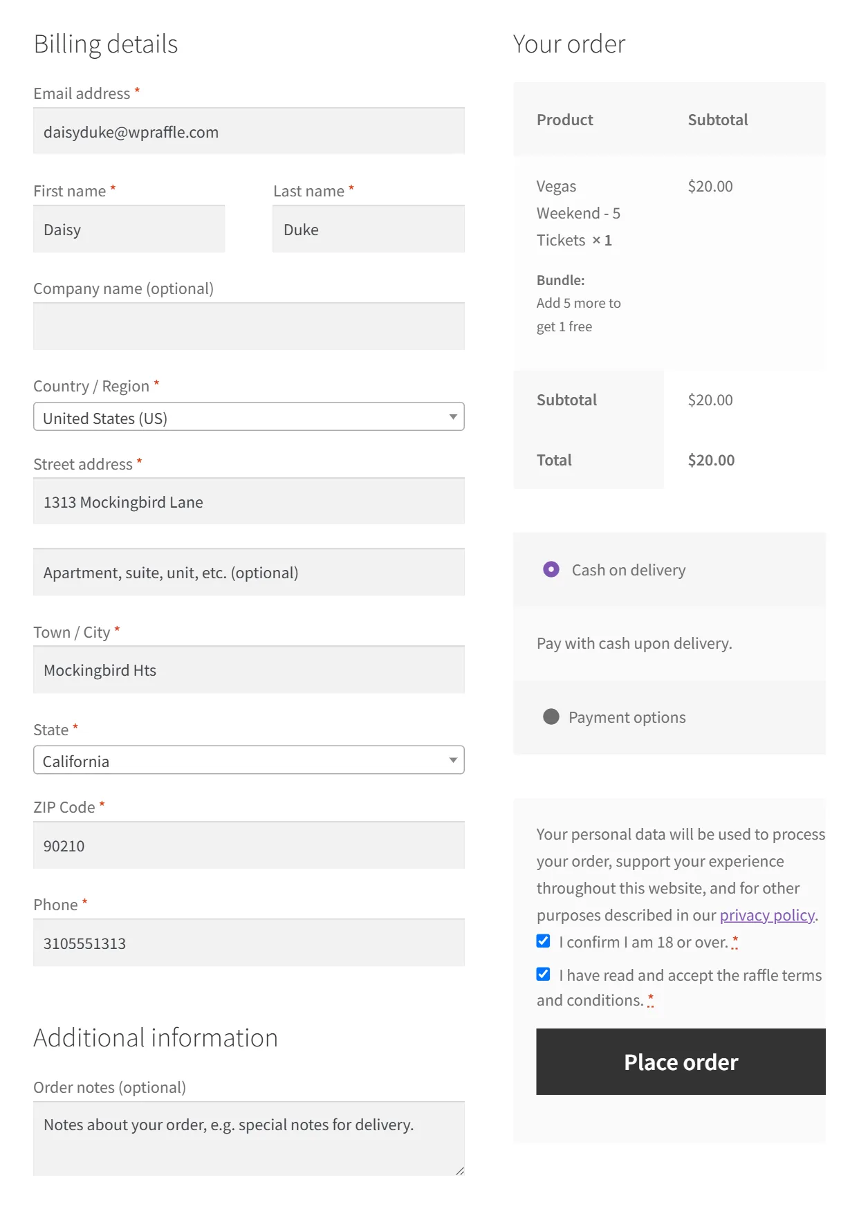This screenshot has width=859, height=1209.
Task: Click the First name field containing Daisy
Action: click(129, 229)
